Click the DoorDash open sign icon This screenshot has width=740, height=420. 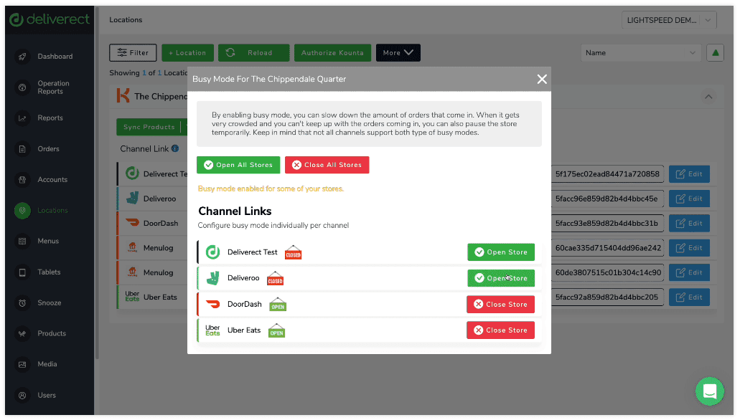278,305
